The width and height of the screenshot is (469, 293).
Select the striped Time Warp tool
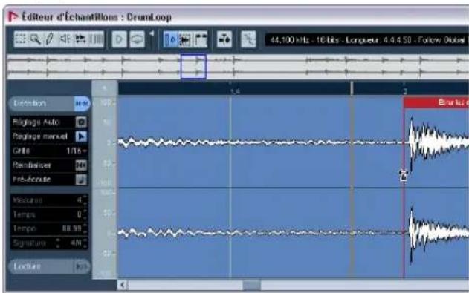tap(97, 39)
